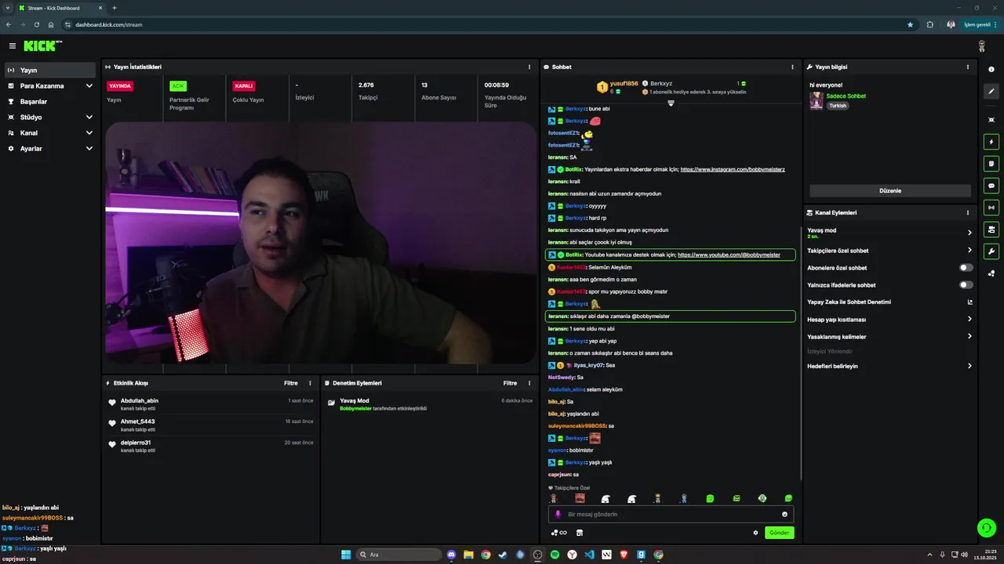Click the lightning bolt icon in right sidebar
Image resolution: width=1004 pixels, height=564 pixels.
[x=991, y=143]
